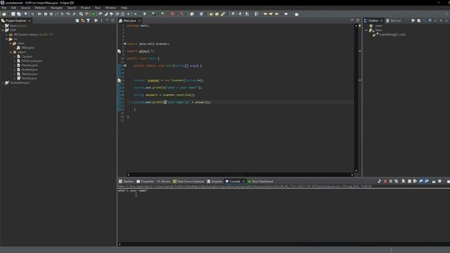This screenshot has width=450, height=253.
Task: Switch to the Properties tab
Action: pyautogui.click(x=146, y=181)
